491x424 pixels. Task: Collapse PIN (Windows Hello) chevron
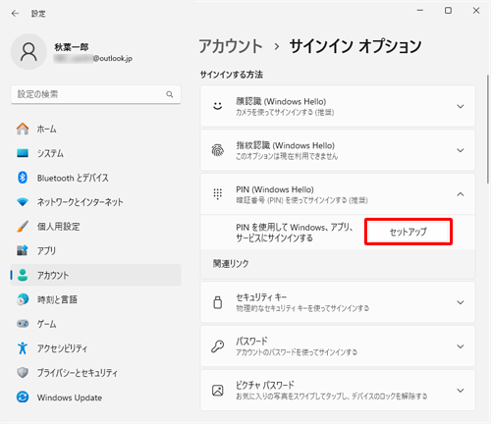[461, 194]
